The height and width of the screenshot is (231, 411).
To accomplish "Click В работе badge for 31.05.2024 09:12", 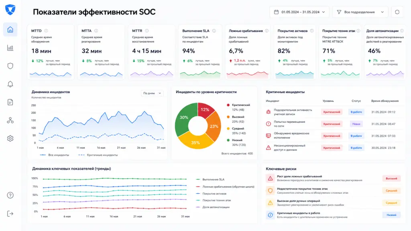I will pos(356,112).
